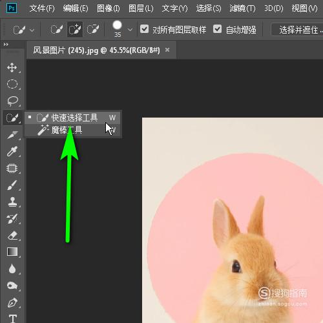The image size is (323, 323).
Task: Choose Add to selection mode
Action: [x=75, y=30]
